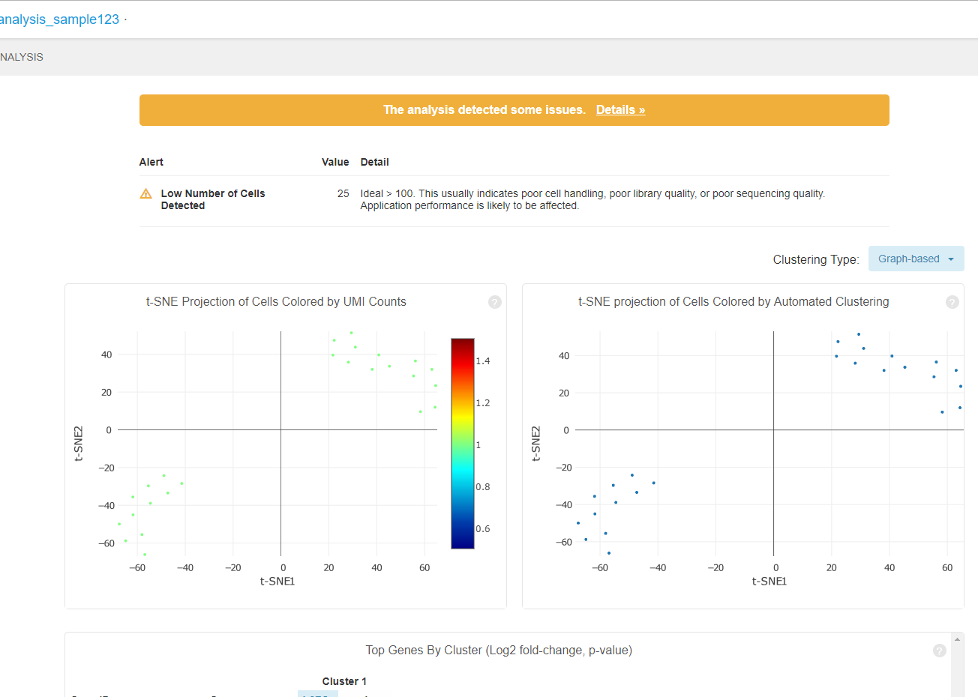Click the Alert column header
This screenshot has width=978, height=697.
click(151, 162)
